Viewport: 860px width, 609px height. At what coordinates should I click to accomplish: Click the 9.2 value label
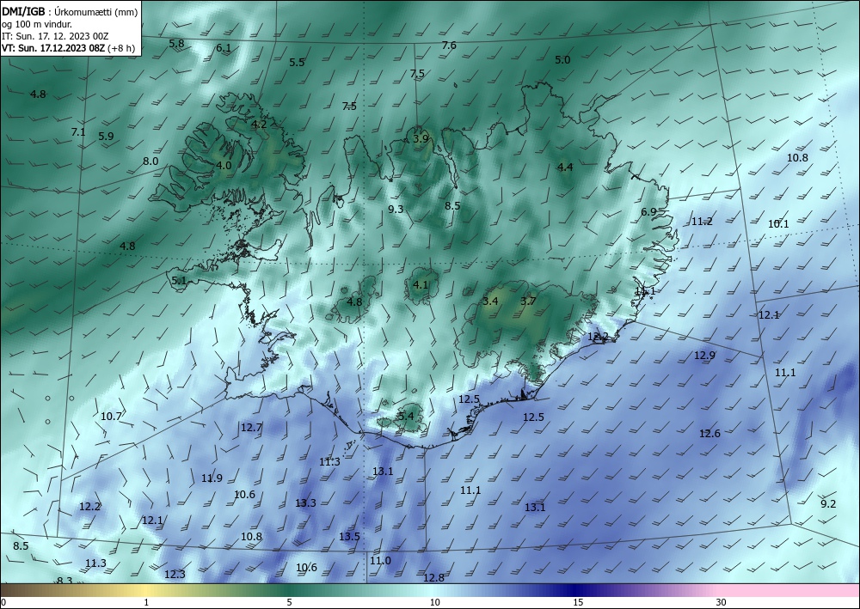(828, 504)
